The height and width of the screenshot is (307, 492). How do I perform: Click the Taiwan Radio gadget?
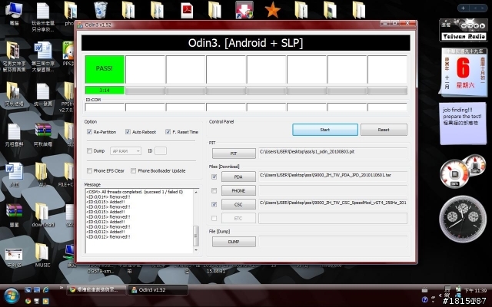click(463, 31)
